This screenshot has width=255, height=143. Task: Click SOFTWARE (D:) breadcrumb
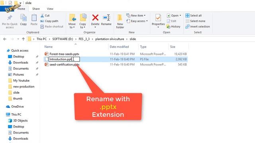coord(63,39)
